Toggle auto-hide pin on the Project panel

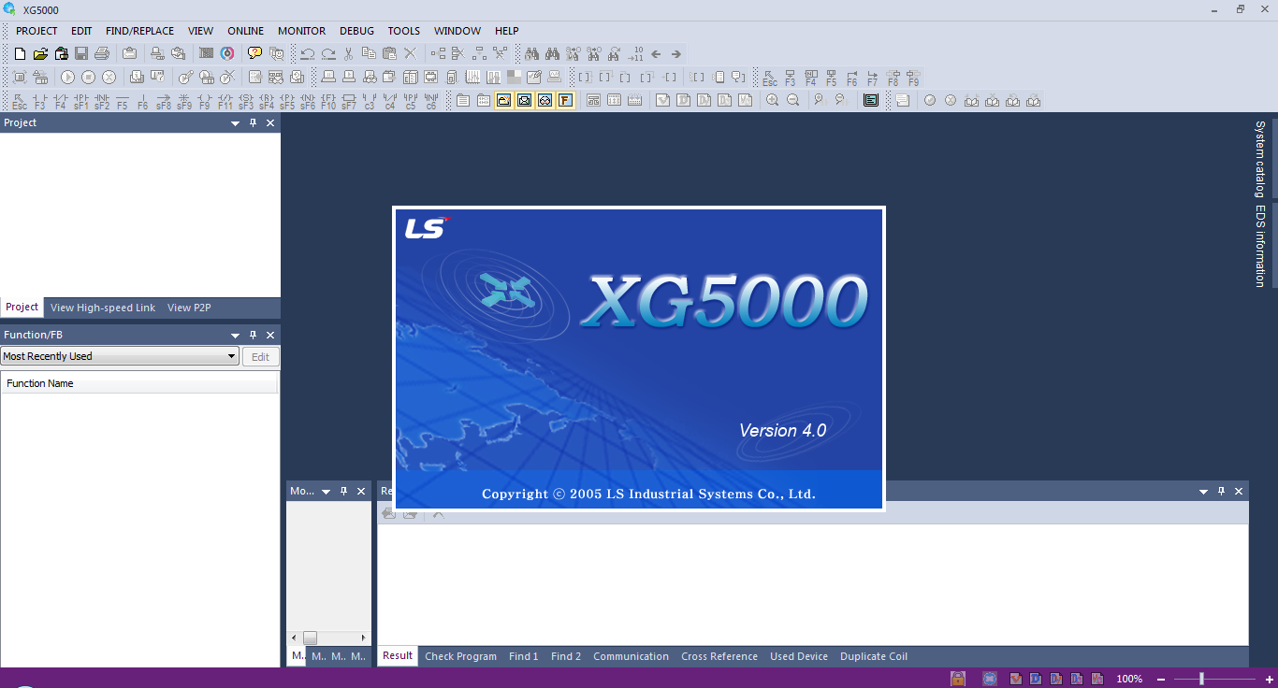pos(252,122)
